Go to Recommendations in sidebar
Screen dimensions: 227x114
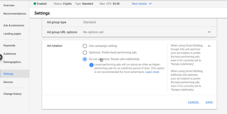(x=15, y=14)
